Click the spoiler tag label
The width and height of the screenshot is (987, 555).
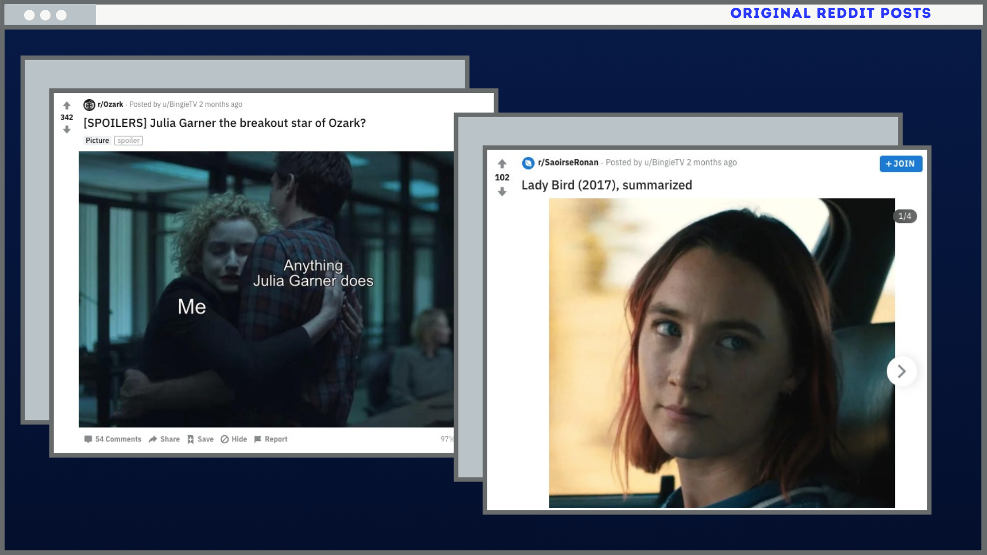point(129,140)
